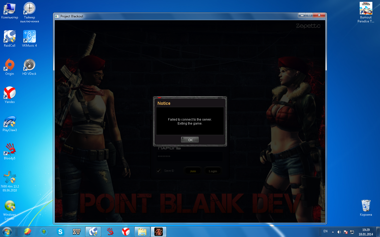Switch to Project Blackout taskbar button
Viewport: 380px width, 237px height.
click(159, 232)
